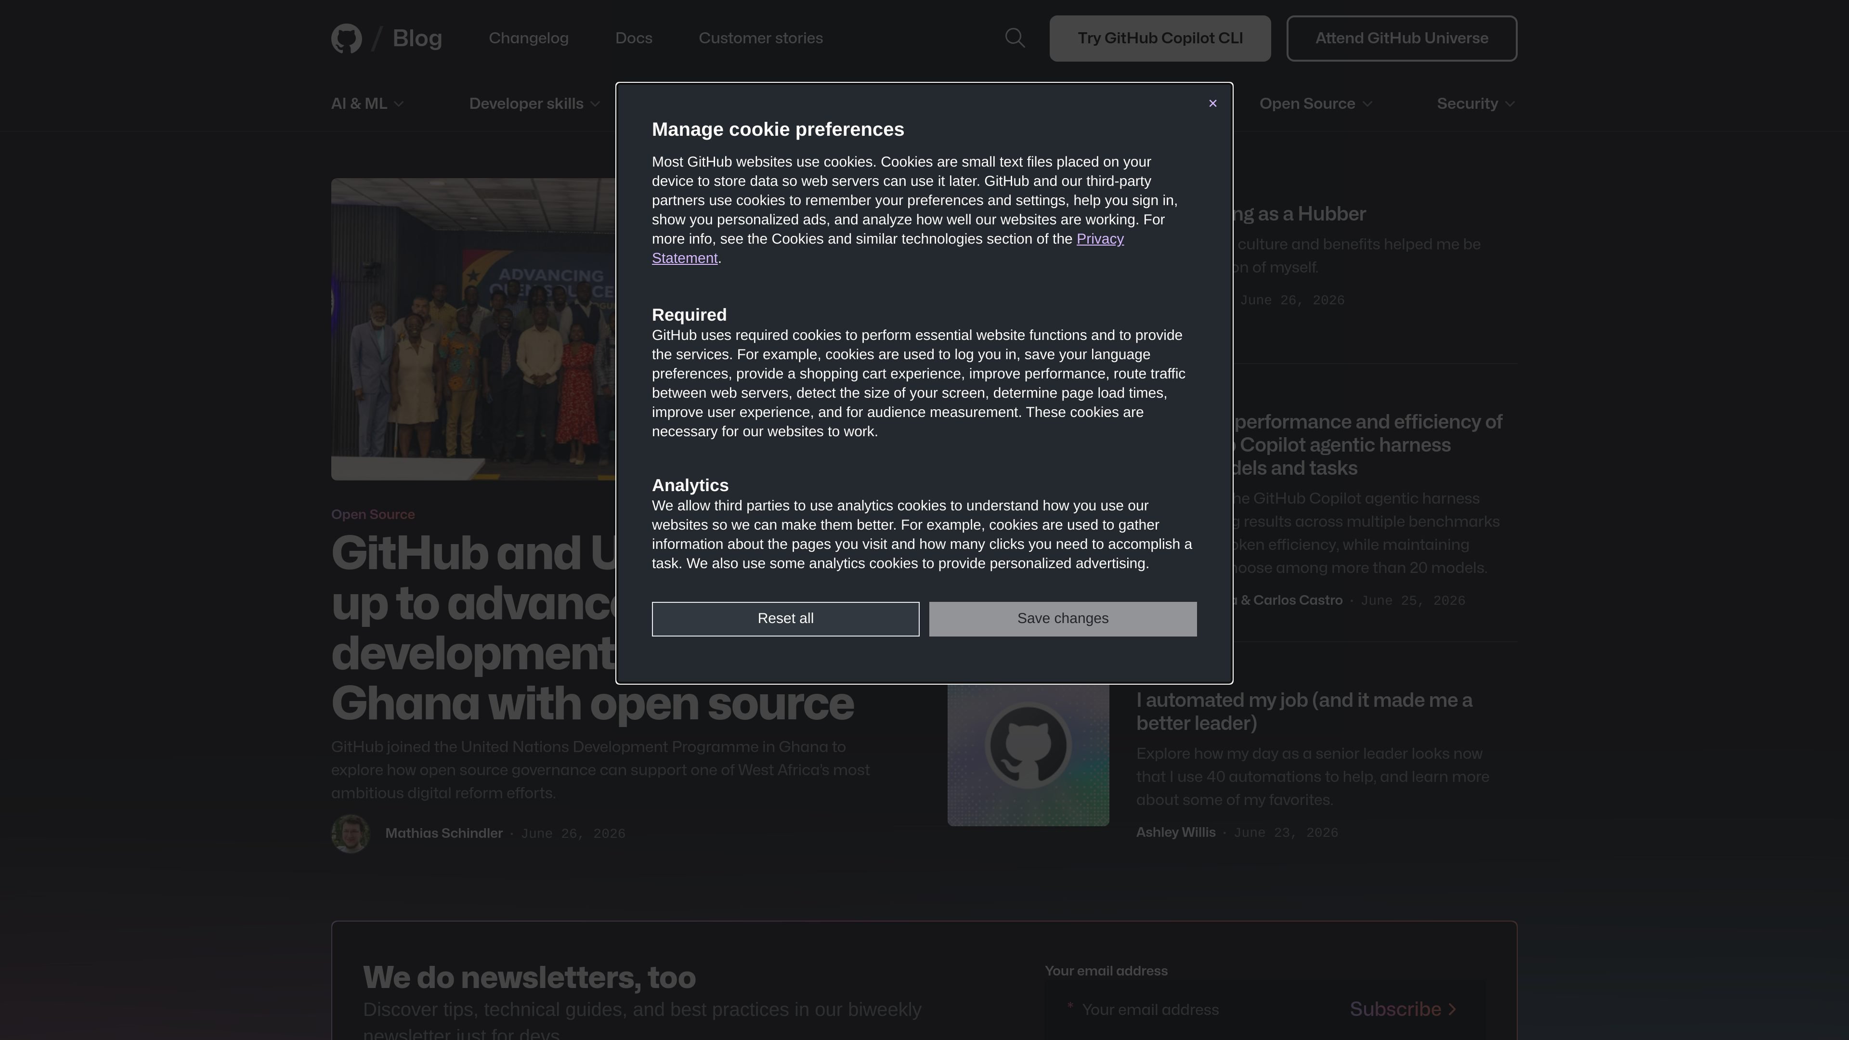This screenshot has height=1040, width=1849.
Task: Click the 'Explore how my day' summary text
Action: [x=1313, y=777]
